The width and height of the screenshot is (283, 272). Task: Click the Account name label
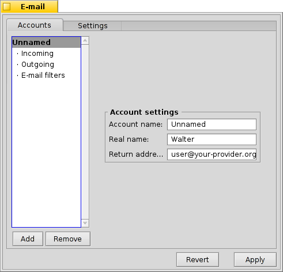pos(135,124)
